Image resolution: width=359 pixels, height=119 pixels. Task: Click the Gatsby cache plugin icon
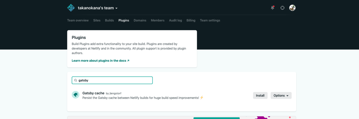75,95
